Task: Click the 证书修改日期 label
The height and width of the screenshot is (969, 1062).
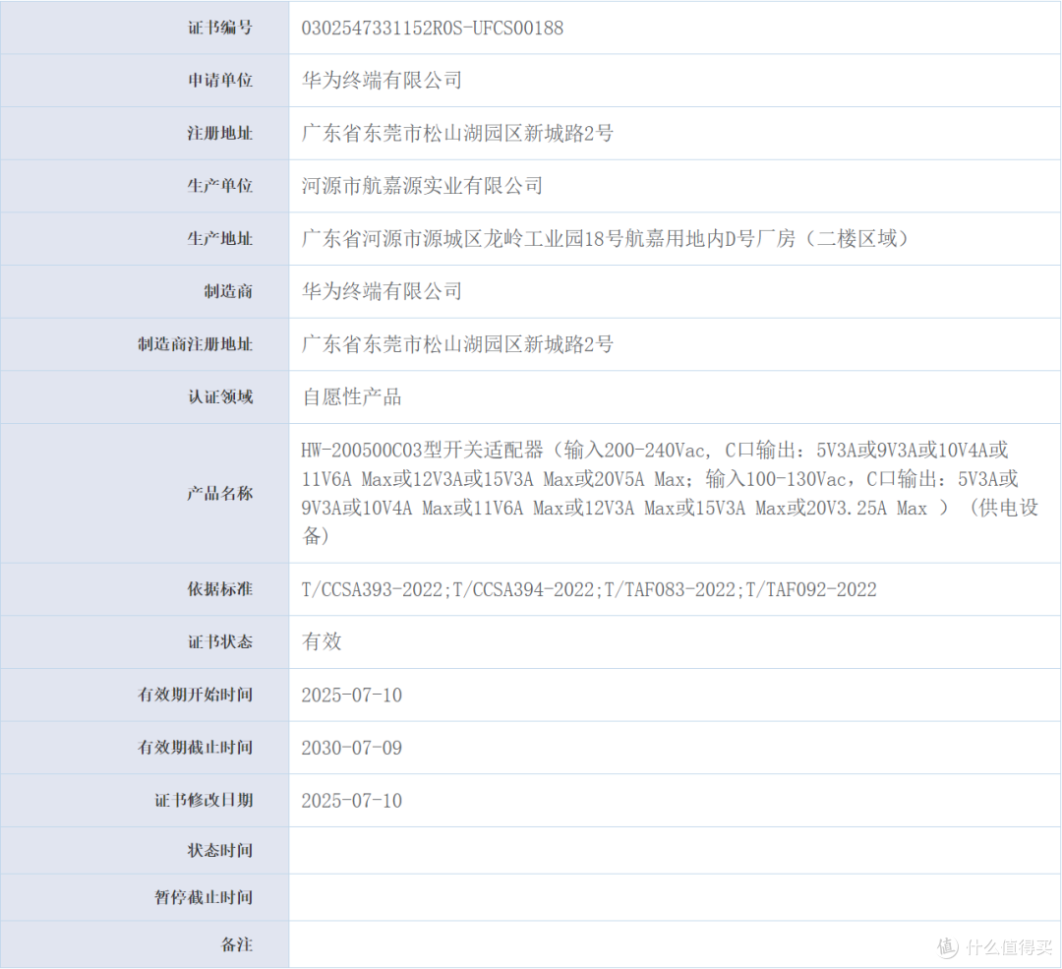Action: point(204,800)
